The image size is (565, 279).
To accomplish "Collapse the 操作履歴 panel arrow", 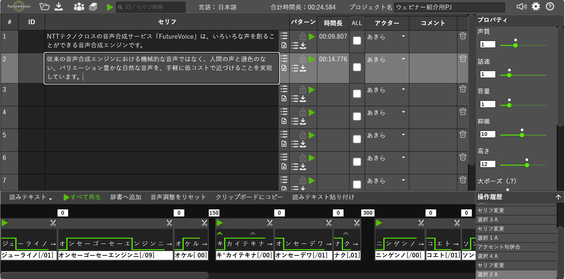I will pyautogui.click(x=558, y=197).
